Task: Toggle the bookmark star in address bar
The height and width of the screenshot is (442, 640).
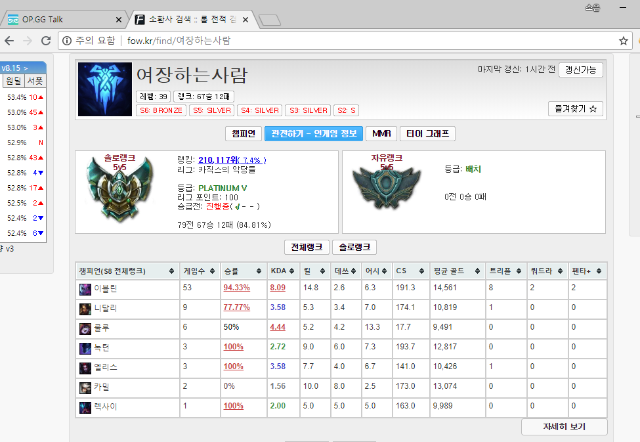Action: coord(623,40)
